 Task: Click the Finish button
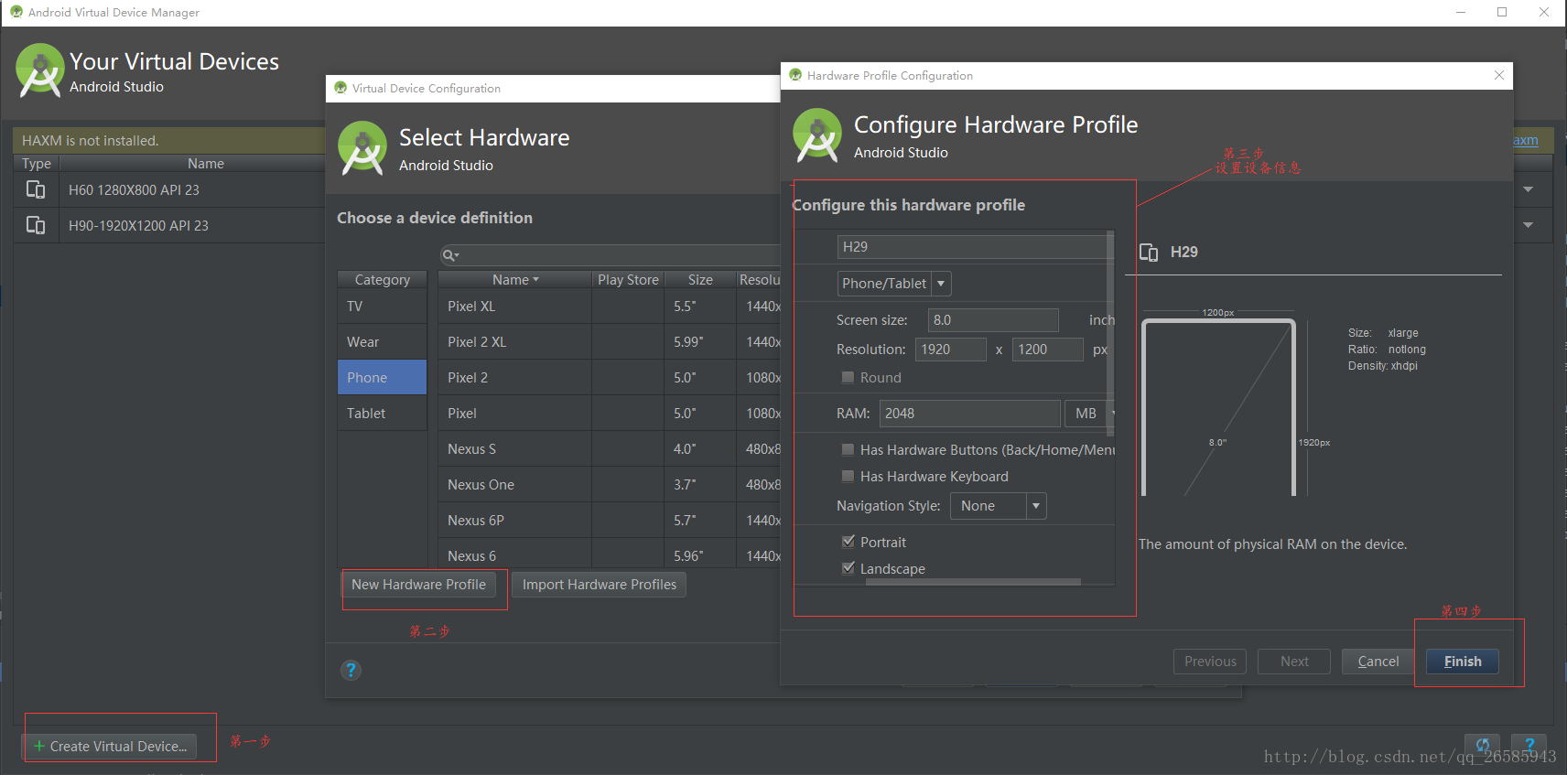[1463, 662]
